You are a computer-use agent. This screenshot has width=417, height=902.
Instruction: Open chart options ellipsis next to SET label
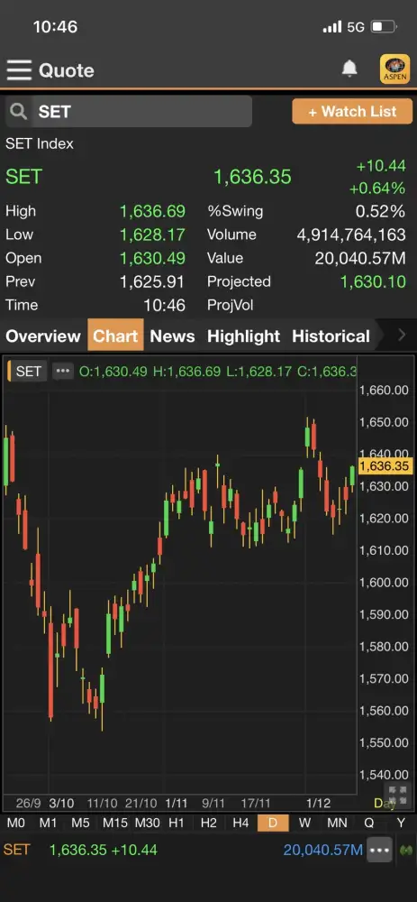pos(63,371)
